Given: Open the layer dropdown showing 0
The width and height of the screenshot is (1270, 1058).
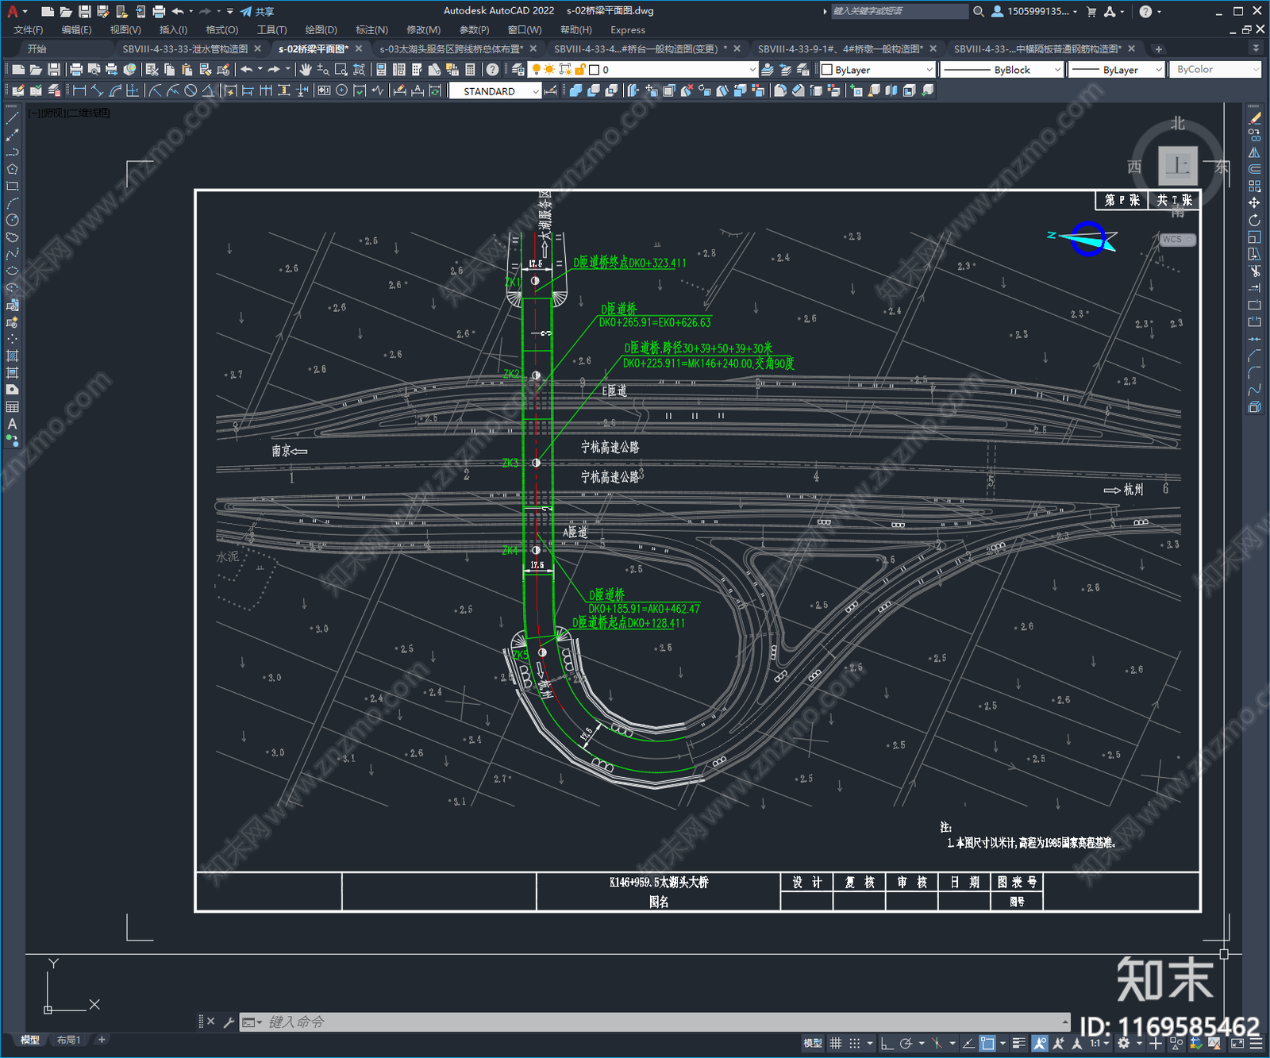Looking at the screenshot, I should tap(644, 70).
